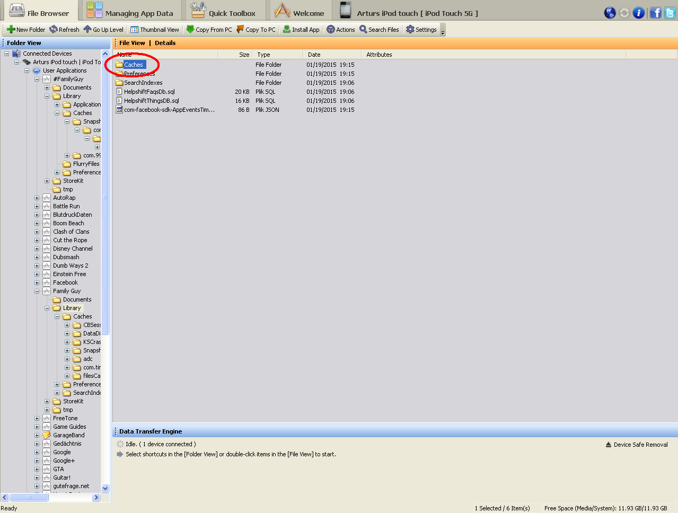
Task: Collapse the Family Guy app node
Action: tap(37, 291)
